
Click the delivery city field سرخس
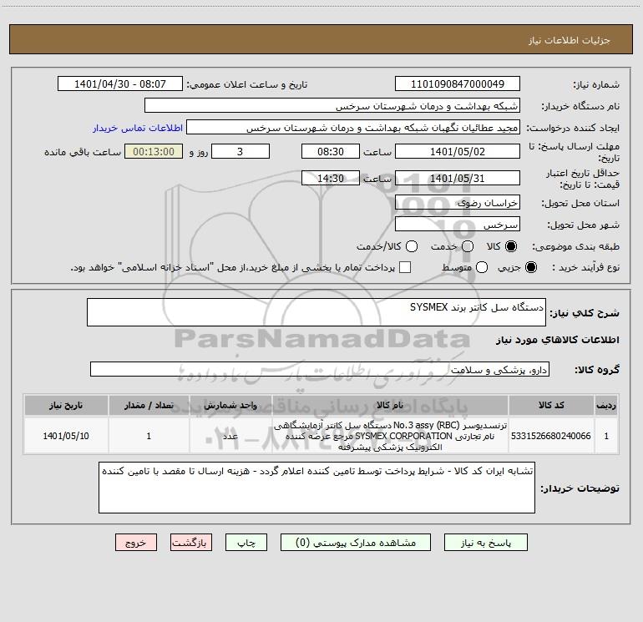click(458, 224)
